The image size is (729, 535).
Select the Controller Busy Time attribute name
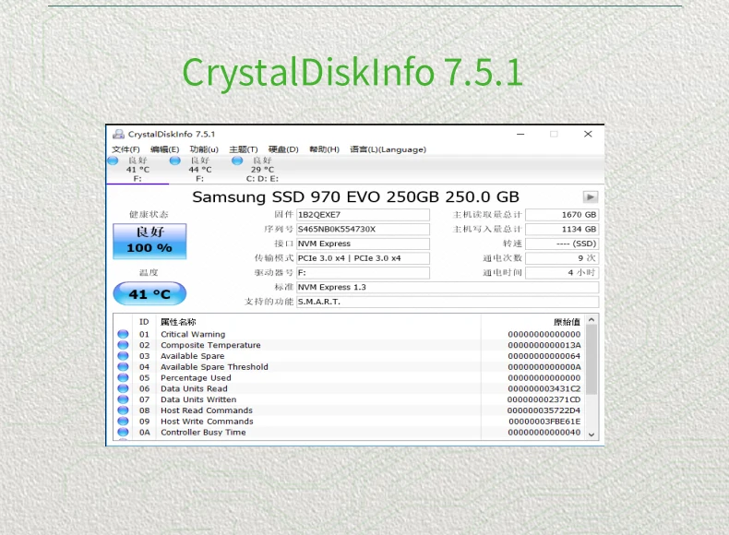[x=203, y=433]
